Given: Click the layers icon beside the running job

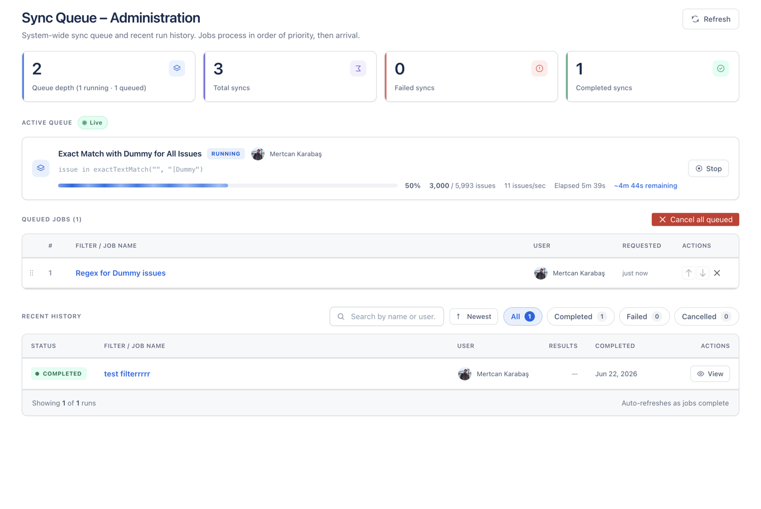Looking at the screenshot, I should (41, 168).
